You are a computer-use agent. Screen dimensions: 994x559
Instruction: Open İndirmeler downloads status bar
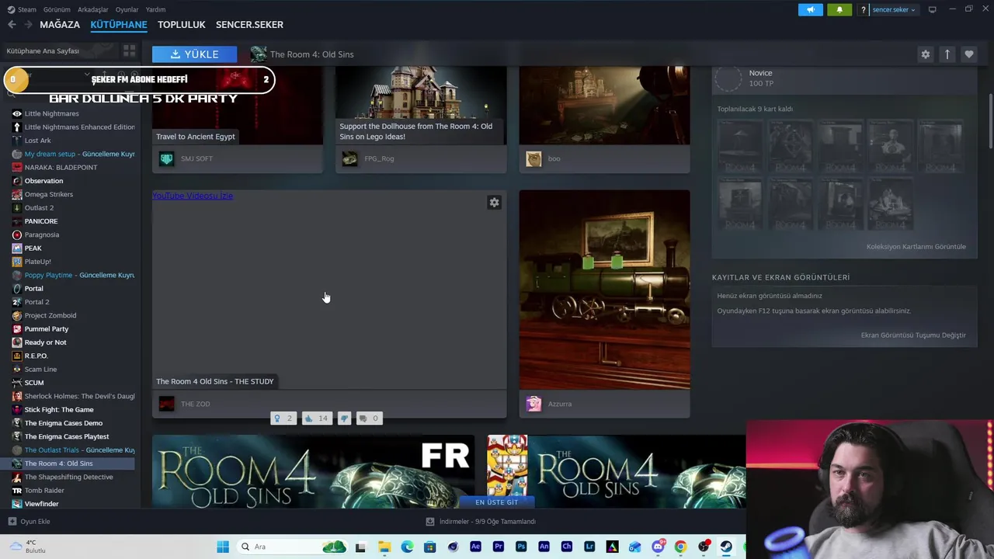(481, 522)
